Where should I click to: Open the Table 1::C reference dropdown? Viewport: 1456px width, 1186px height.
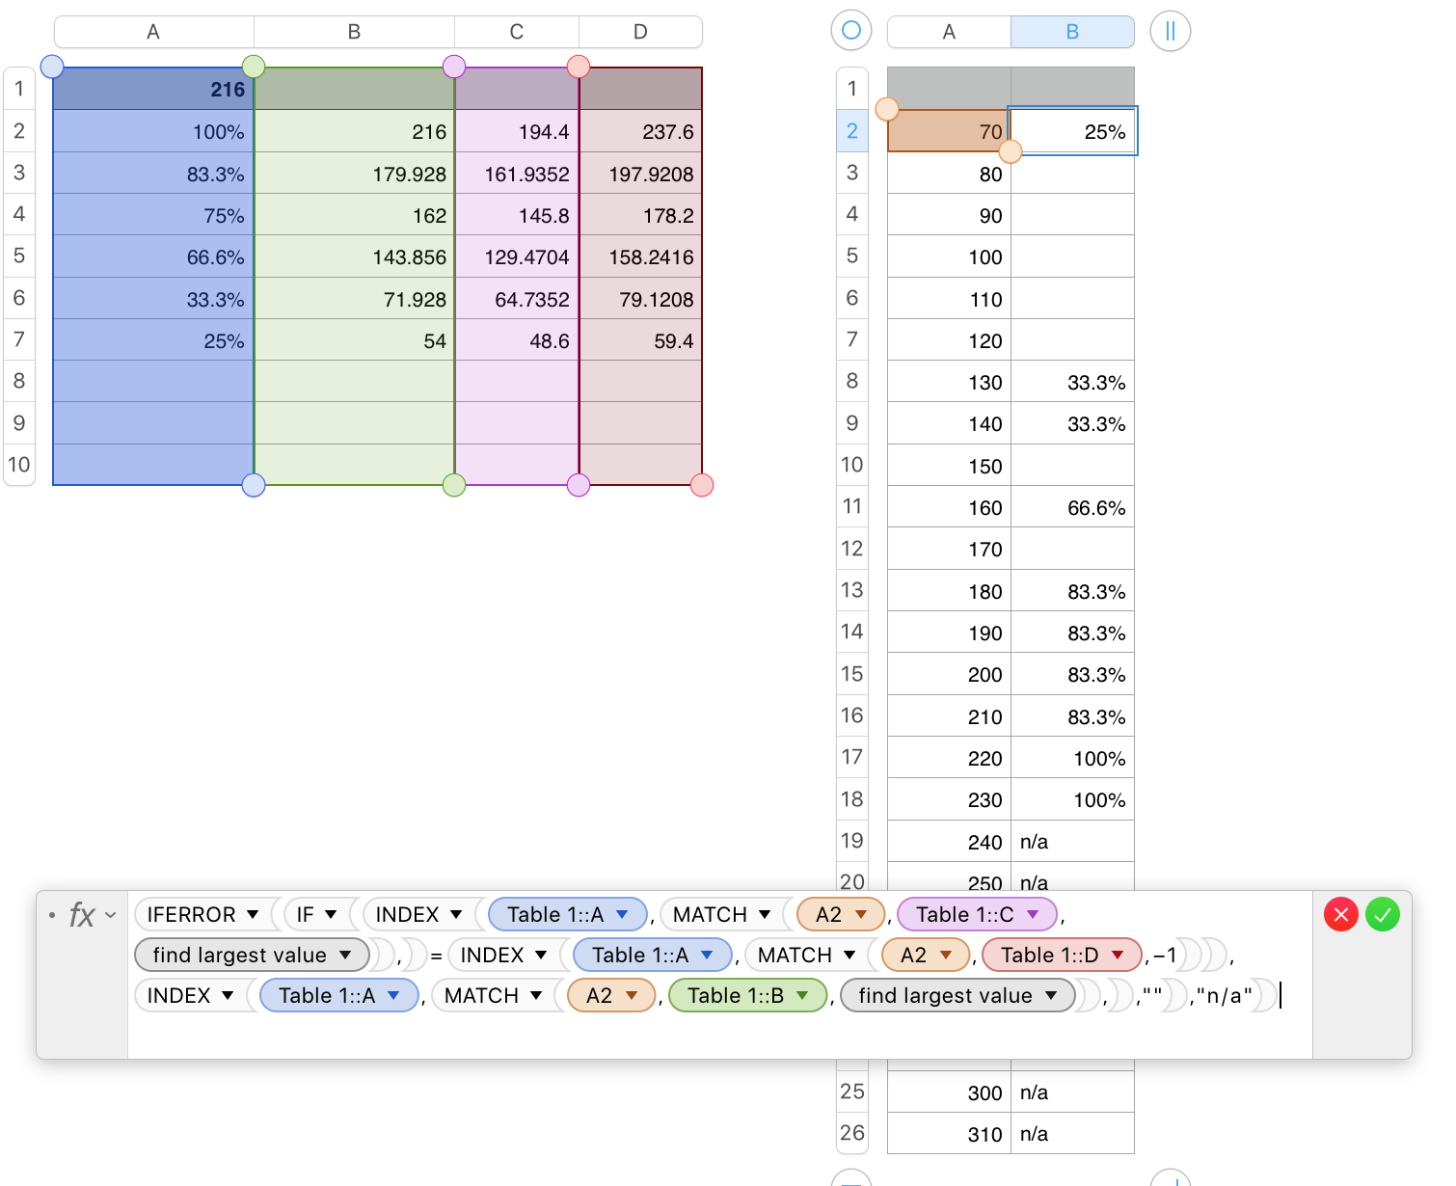click(x=1034, y=914)
